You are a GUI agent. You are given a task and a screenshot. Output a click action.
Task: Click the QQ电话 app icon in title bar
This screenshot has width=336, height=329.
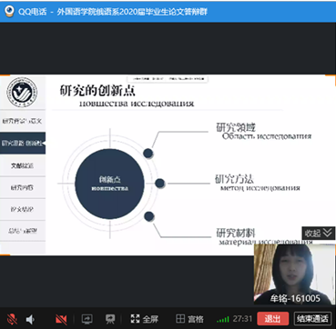coord(9,11)
